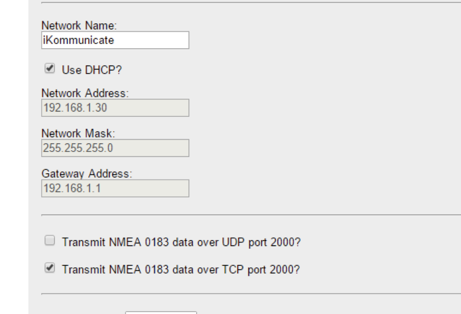
Task: Place cursor after 'iKommunicate' text
Action: [x=115, y=40]
